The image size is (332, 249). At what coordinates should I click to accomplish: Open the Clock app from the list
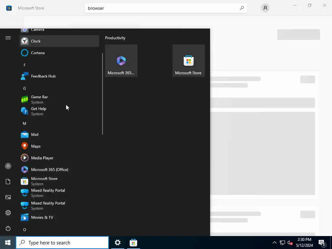tap(59, 41)
